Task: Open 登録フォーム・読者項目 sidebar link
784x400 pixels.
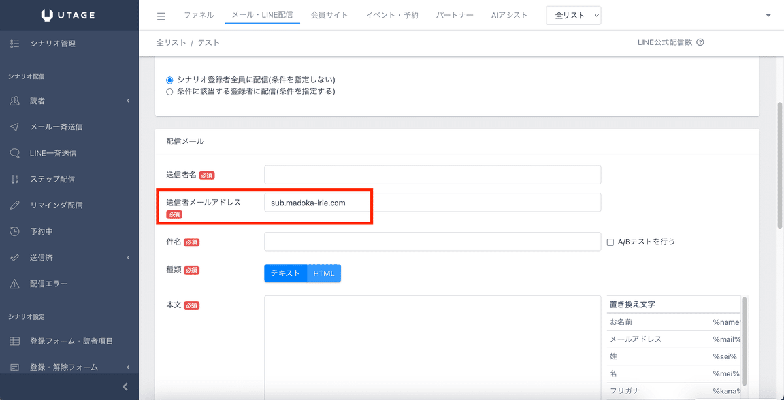Action: pyautogui.click(x=72, y=341)
